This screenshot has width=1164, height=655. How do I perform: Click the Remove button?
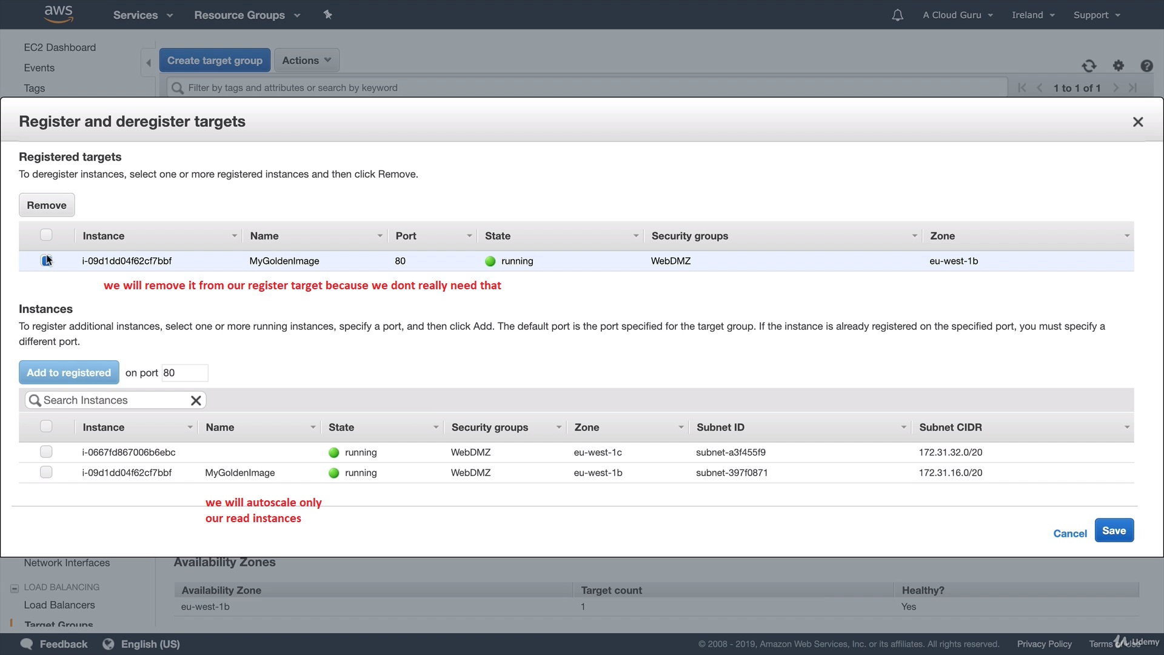(47, 205)
